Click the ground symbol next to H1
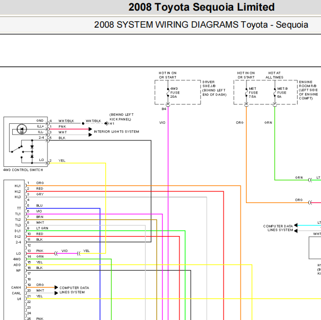This screenshot has width=321, height=320. pyautogui.click(x=106, y=123)
